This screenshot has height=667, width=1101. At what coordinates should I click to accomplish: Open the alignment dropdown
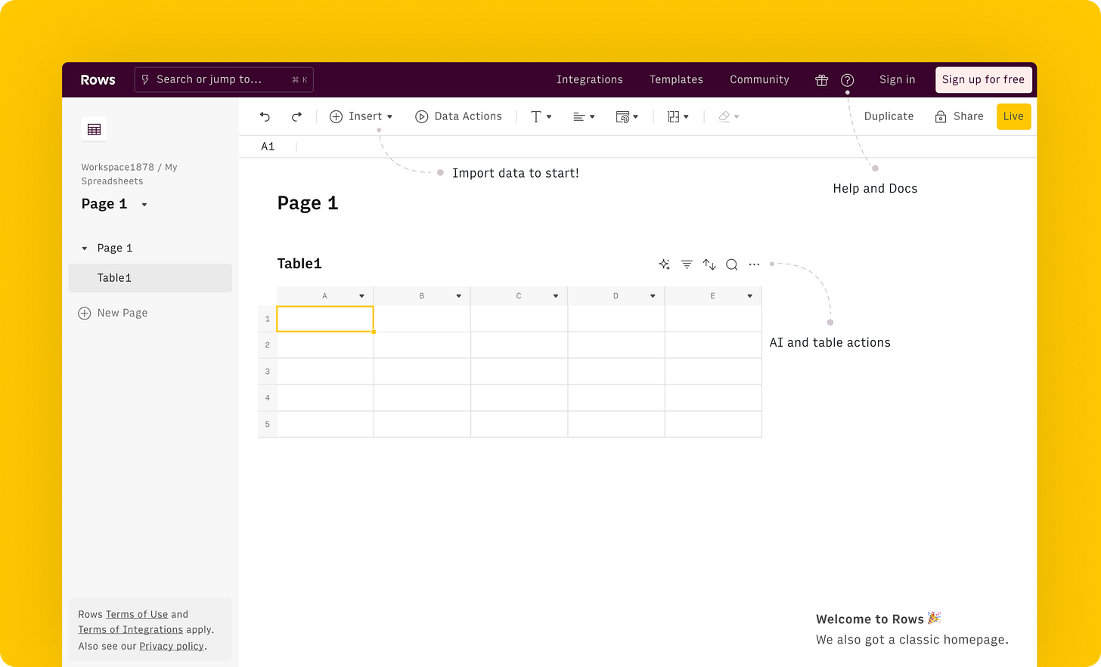[x=584, y=116]
